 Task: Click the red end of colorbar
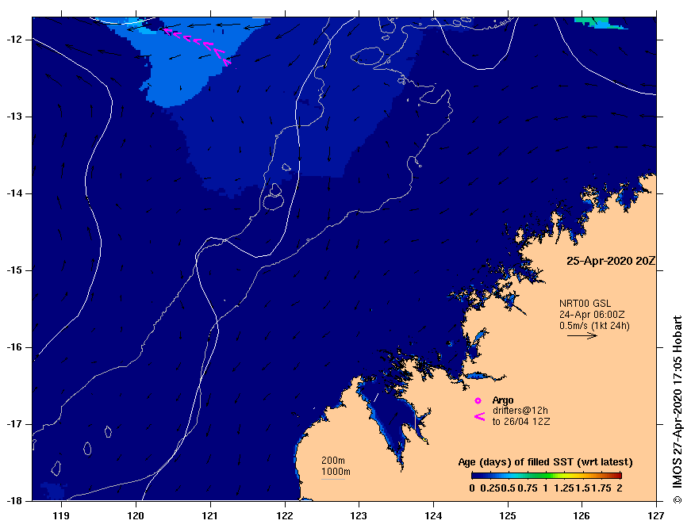pos(616,475)
